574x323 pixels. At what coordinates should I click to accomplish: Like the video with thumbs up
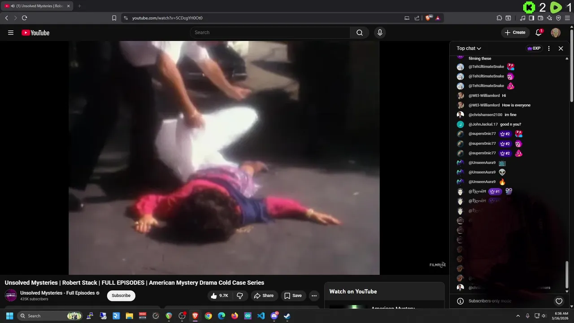[x=220, y=296]
